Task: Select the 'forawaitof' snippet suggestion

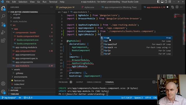Action: pos(136,44)
